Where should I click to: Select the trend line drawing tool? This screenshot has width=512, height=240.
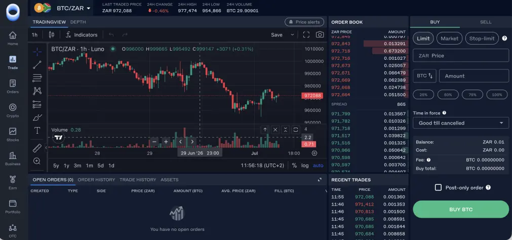[37, 65]
